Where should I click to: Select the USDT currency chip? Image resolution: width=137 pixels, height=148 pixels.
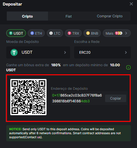(16, 33)
